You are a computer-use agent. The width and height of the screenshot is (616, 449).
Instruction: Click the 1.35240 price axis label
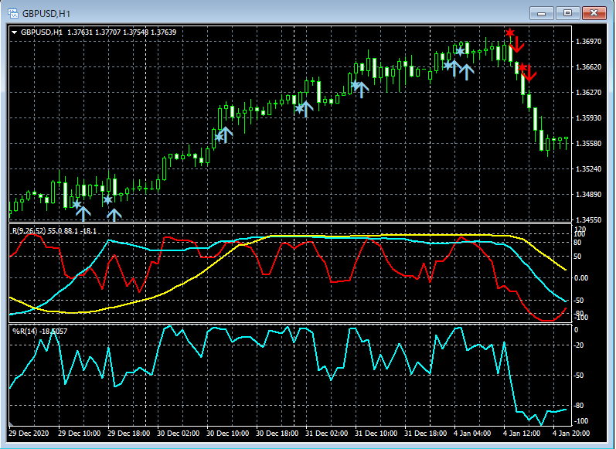(x=588, y=169)
